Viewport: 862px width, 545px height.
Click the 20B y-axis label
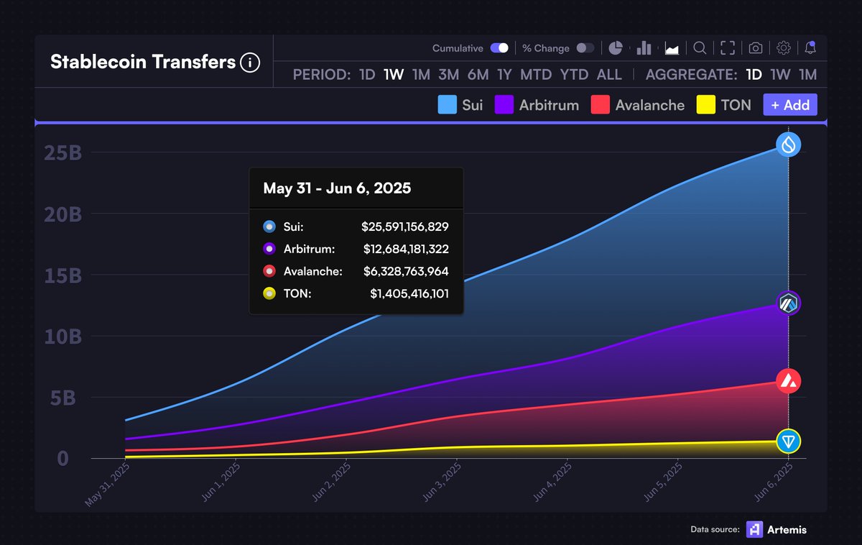pos(62,214)
